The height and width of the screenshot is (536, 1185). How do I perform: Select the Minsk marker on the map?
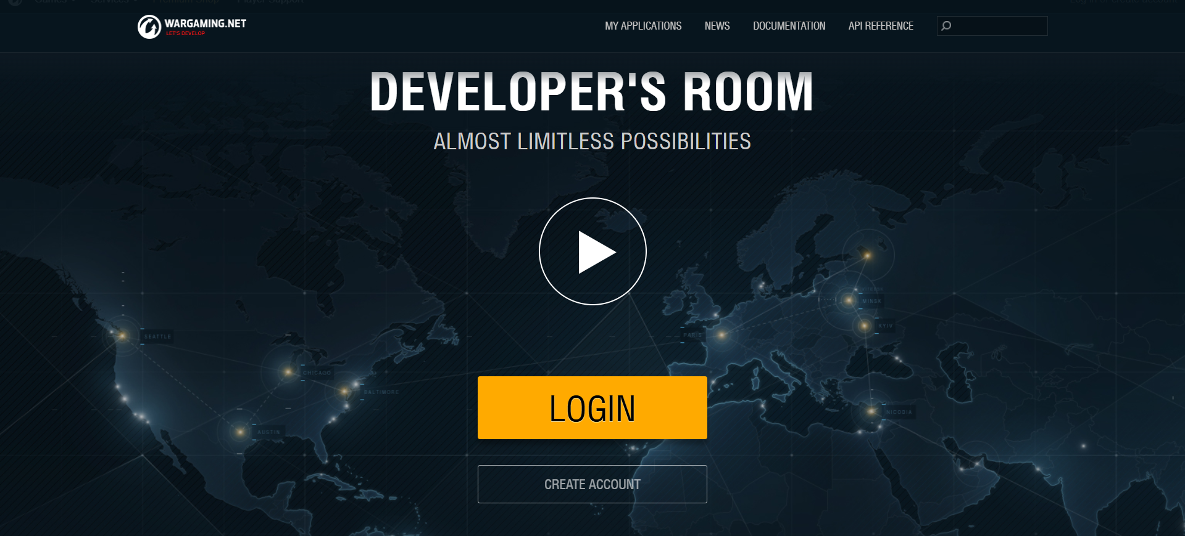[849, 300]
